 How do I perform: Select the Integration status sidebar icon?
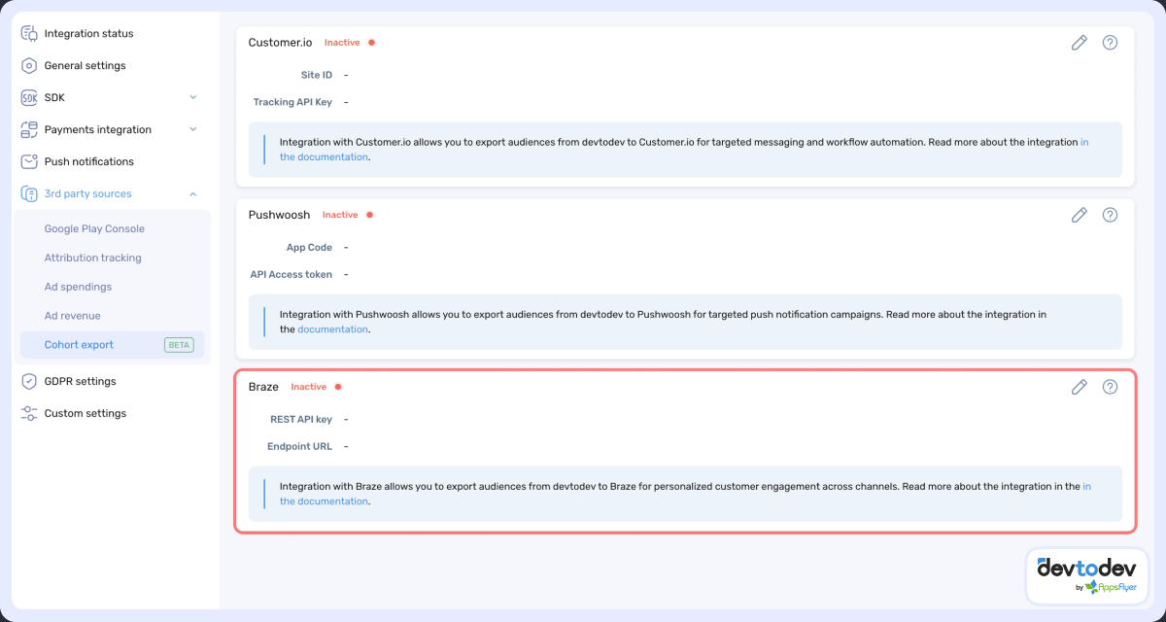pos(28,33)
